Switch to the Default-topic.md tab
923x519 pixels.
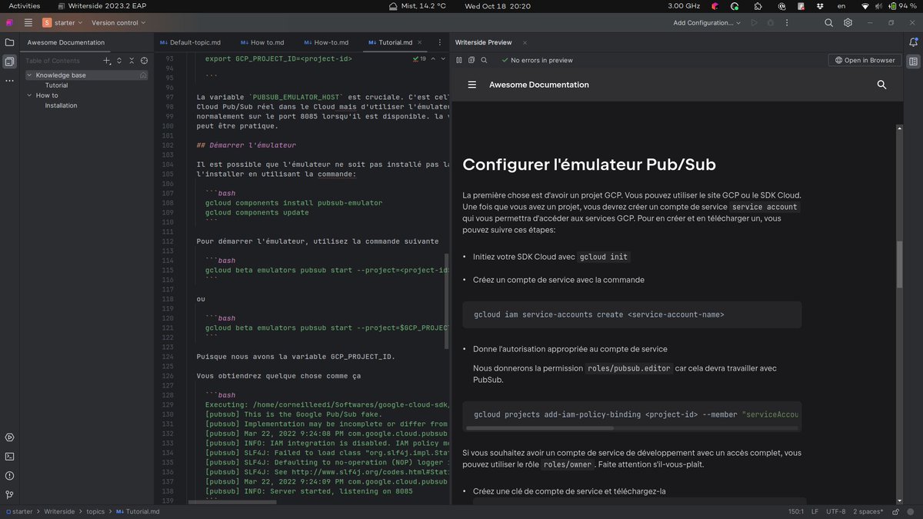point(189,42)
